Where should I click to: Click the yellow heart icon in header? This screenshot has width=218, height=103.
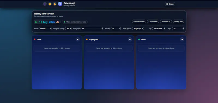[50, 4]
